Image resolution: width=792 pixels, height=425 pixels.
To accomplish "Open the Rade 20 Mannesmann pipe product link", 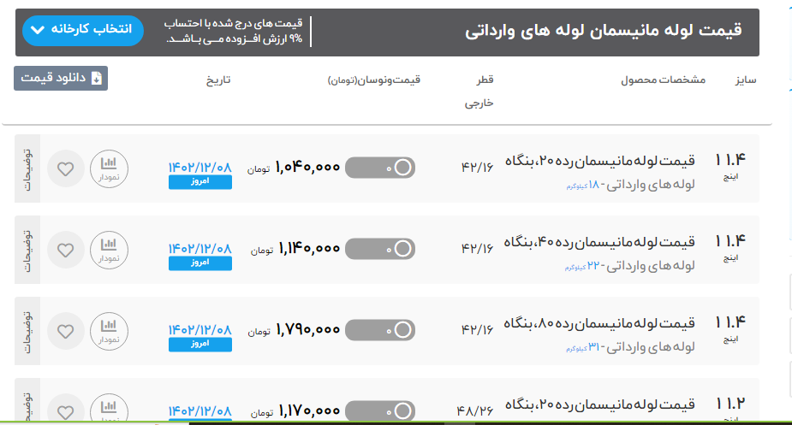I will click(601, 160).
